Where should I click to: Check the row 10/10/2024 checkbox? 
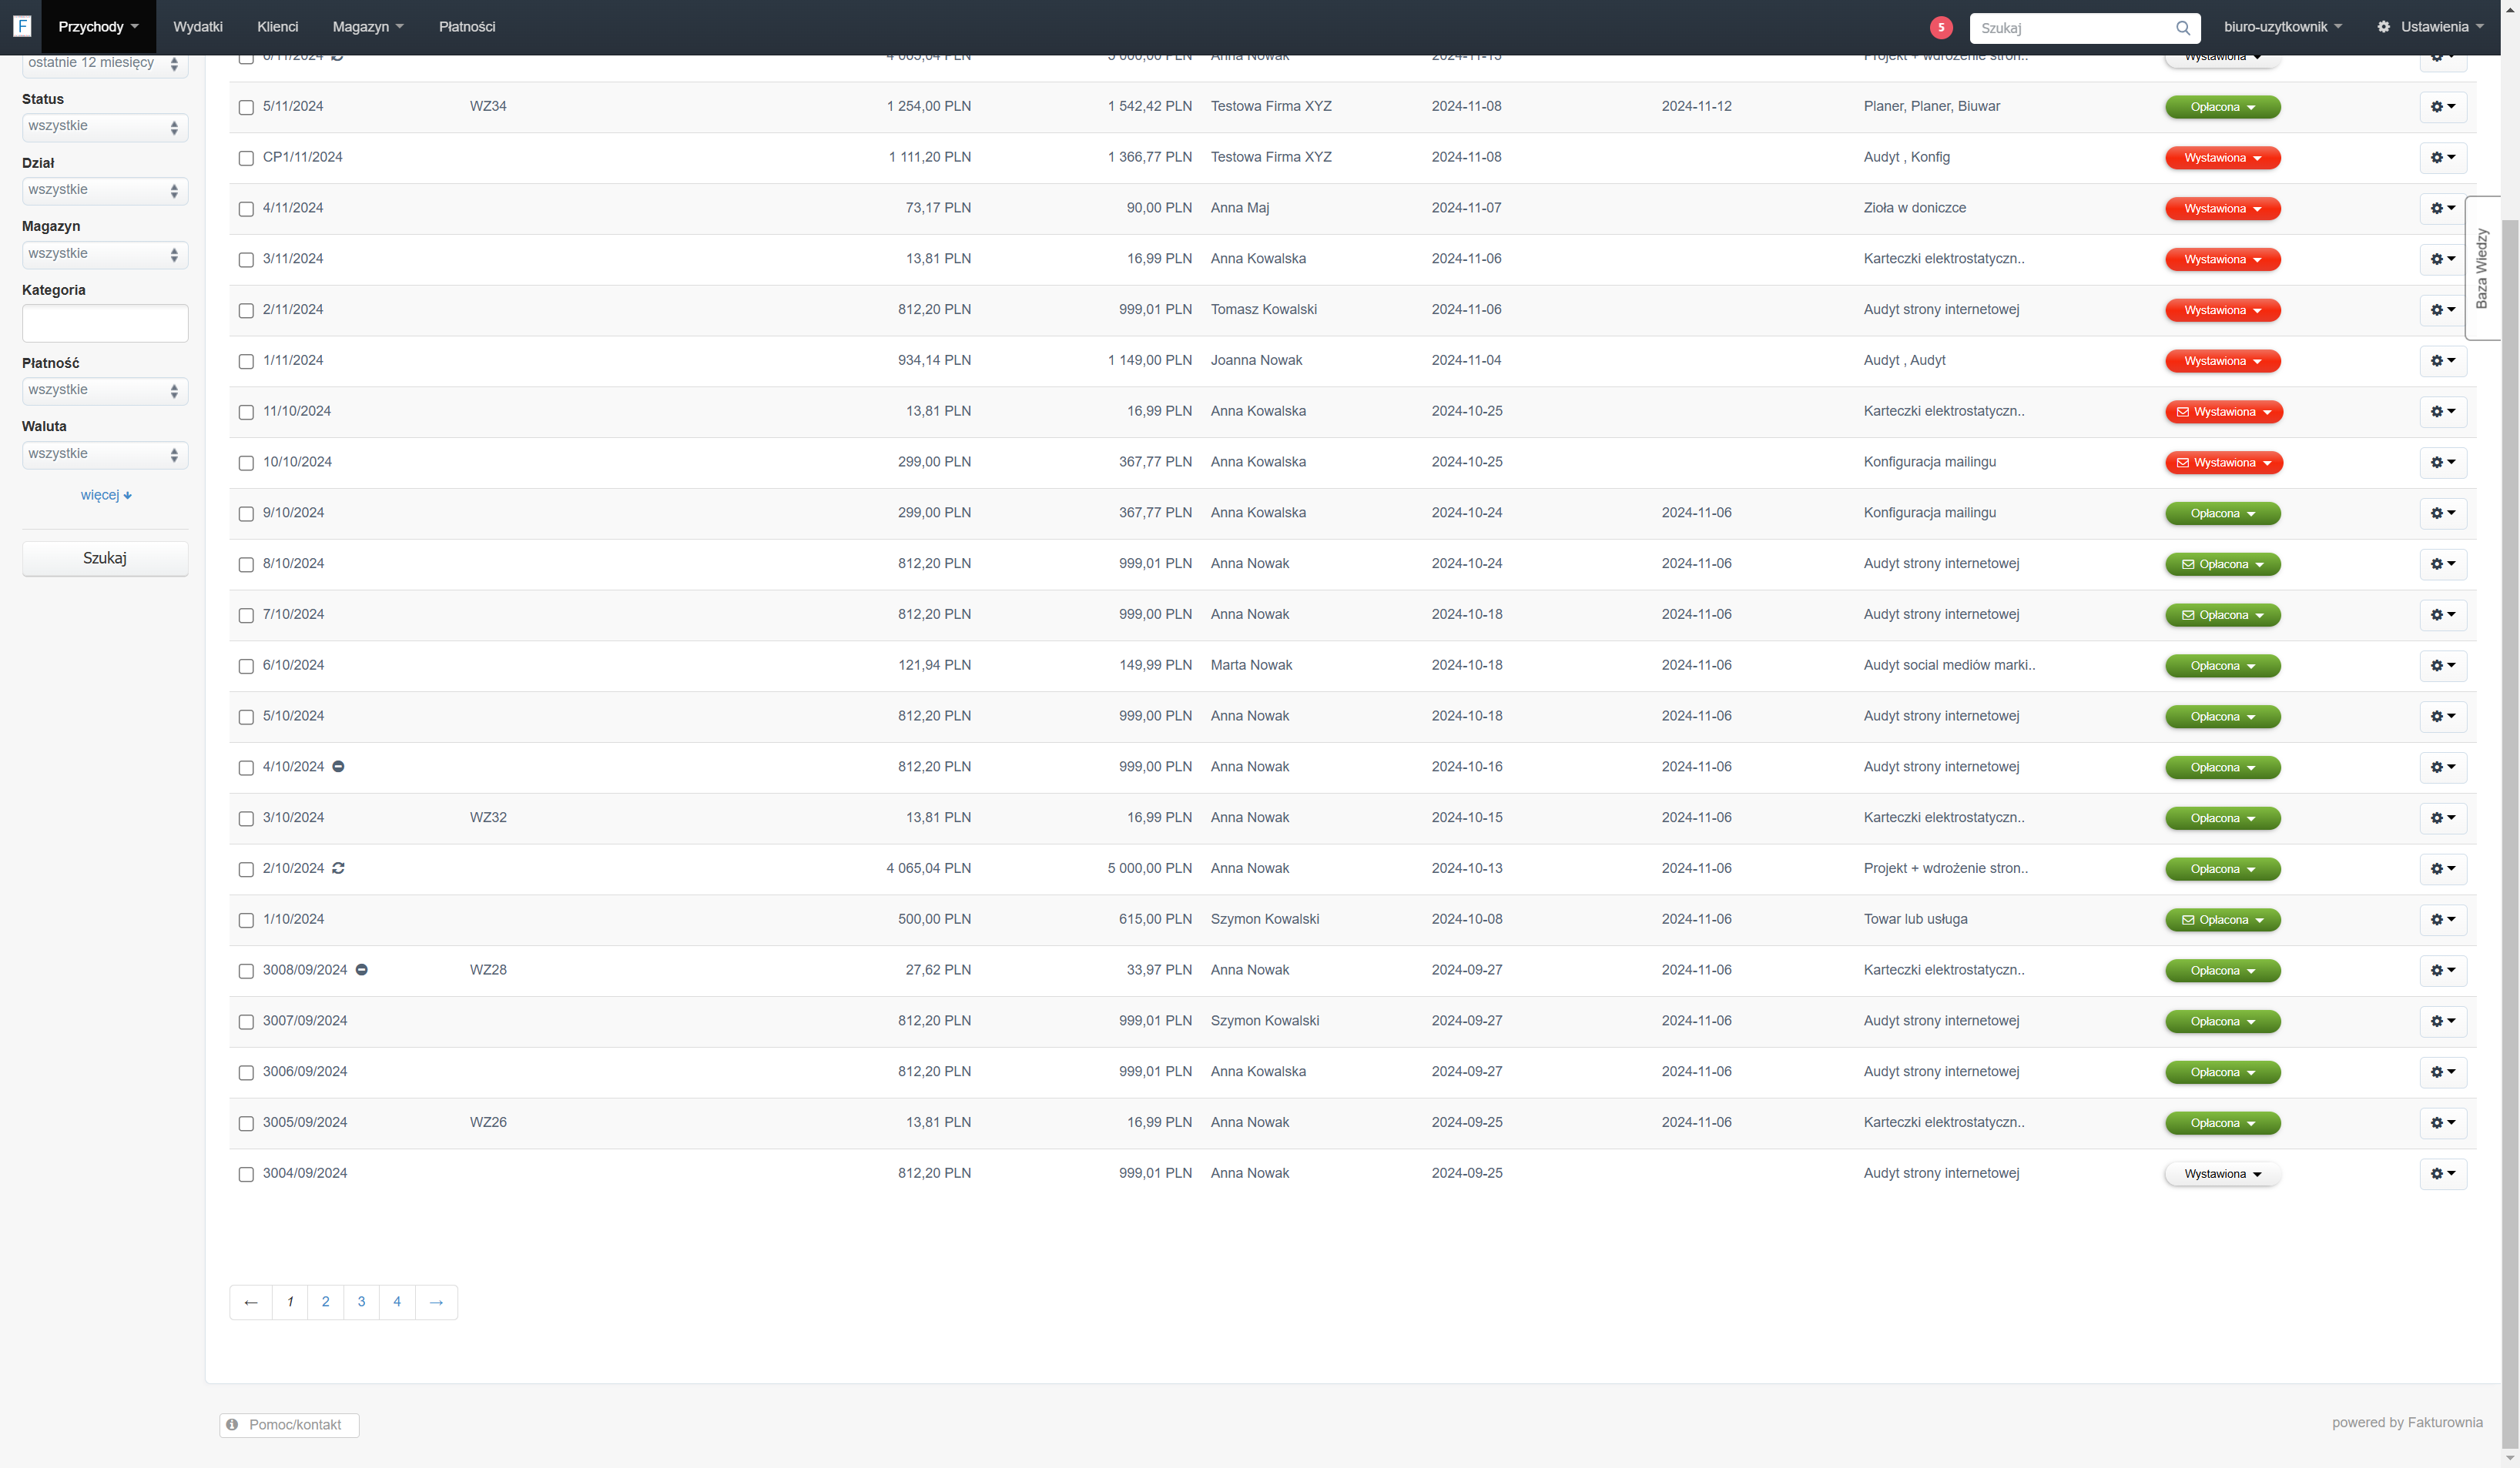coord(246,463)
